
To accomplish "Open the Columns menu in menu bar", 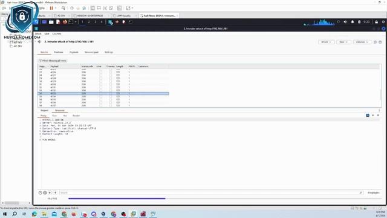I will click(x=56, y=34).
